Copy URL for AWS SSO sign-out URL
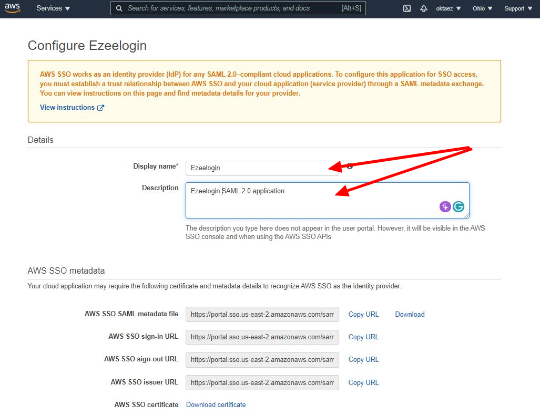This screenshot has height=416, width=540. 363,360
